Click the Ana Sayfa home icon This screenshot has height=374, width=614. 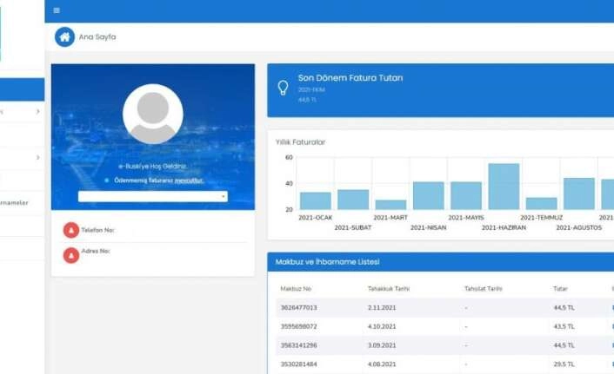pos(64,36)
